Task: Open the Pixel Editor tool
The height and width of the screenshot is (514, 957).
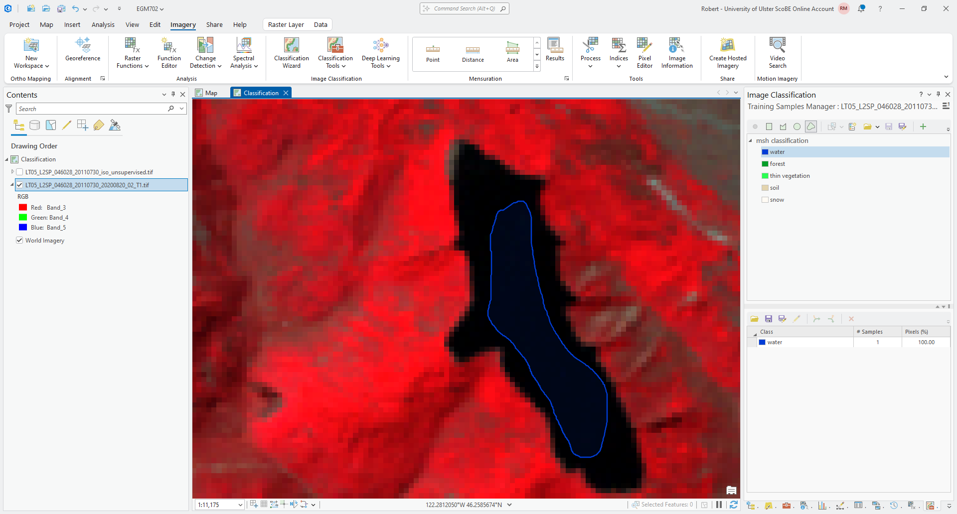Action: tap(644, 52)
